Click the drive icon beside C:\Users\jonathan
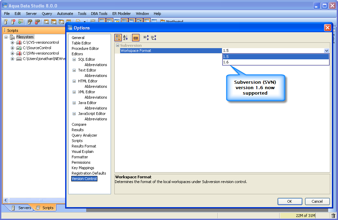 tap(19, 59)
